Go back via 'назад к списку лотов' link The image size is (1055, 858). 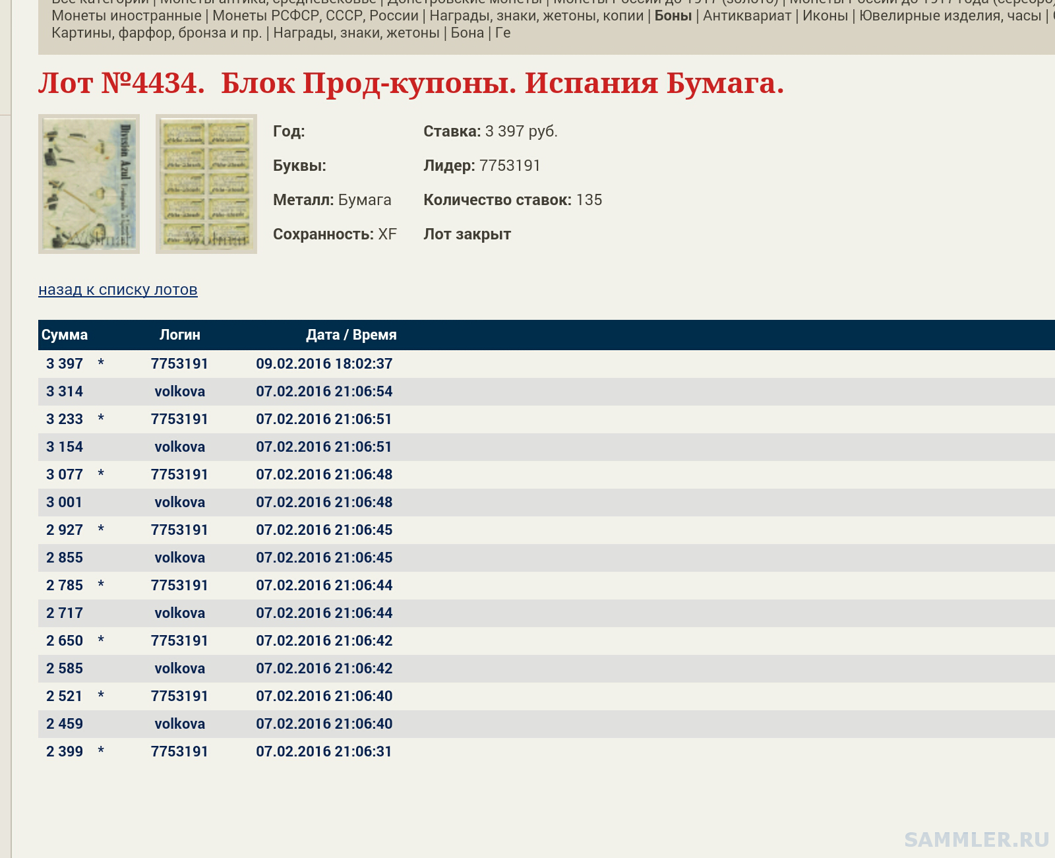[x=118, y=290]
